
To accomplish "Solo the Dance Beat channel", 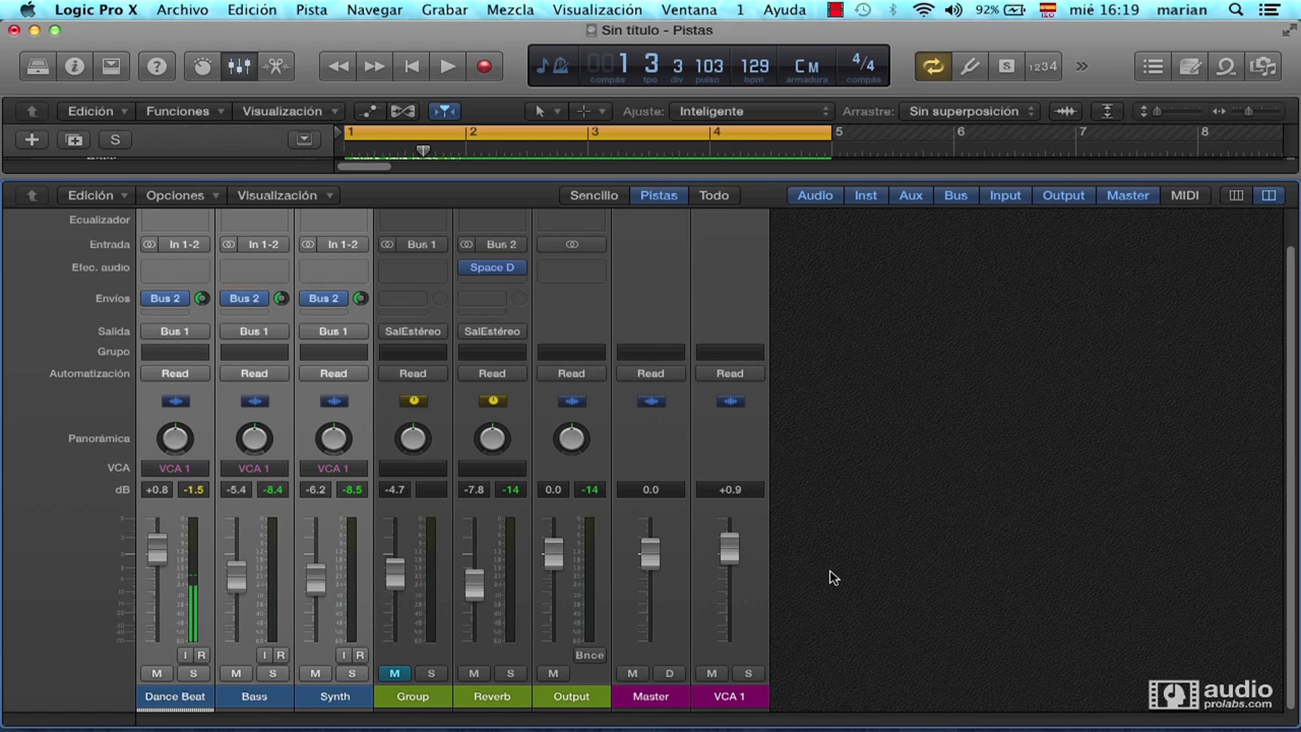I will [x=193, y=673].
